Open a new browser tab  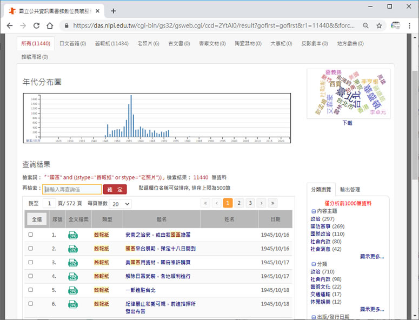pyautogui.click(x=114, y=11)
